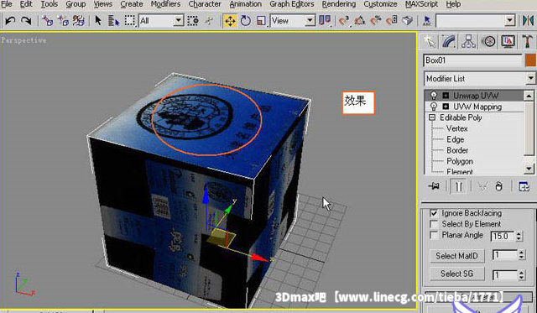This screenshot has height=313, width=537.
Task: Switch to the Utilities hammer panel
Action: [x=528, y=42]
